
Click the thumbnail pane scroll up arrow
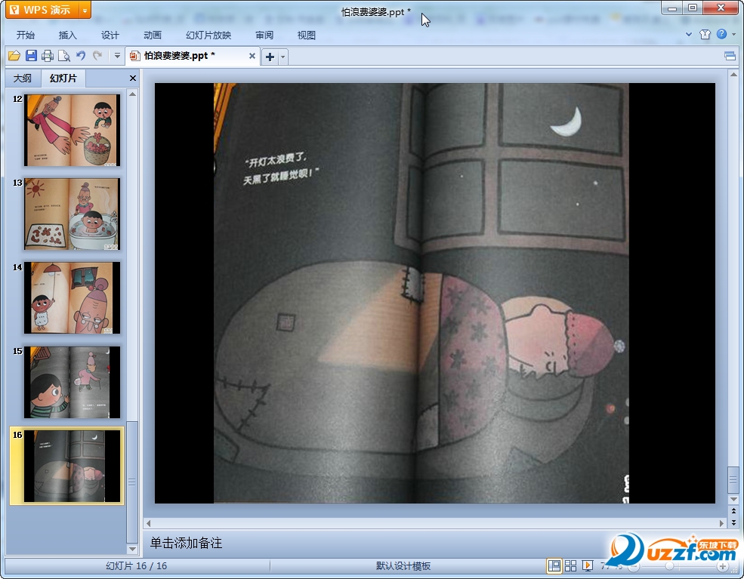point(132,94)
